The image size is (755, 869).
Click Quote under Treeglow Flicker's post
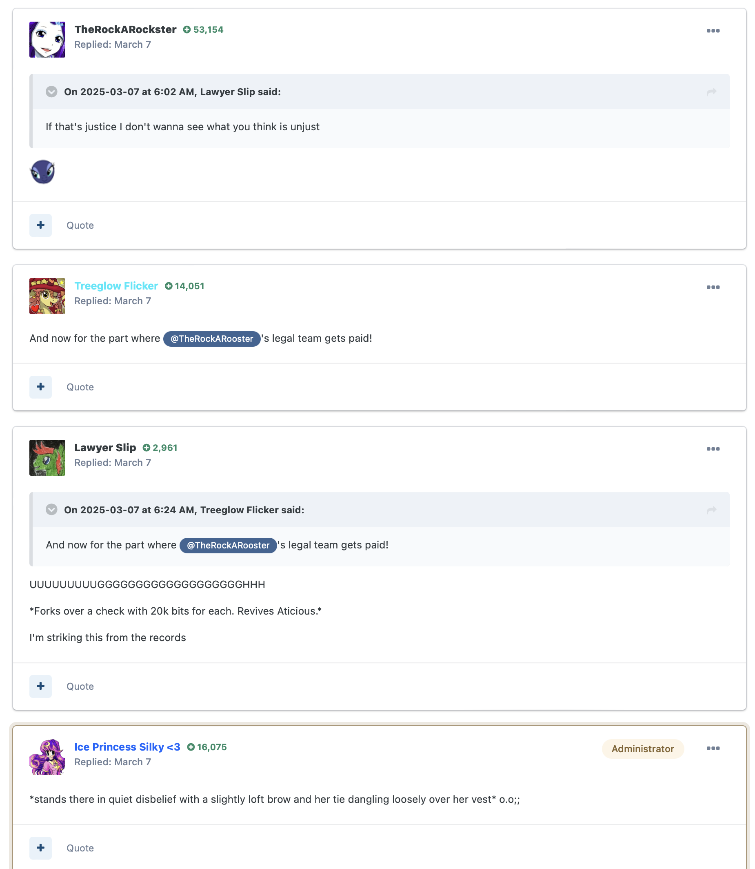tap(80, 387)
